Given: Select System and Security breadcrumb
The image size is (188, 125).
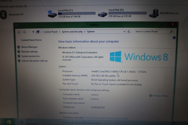Looking at the screenshot, I should [x=72, y=32].
